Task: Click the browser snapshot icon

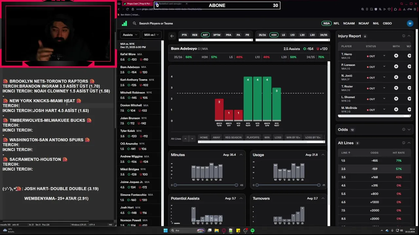Action: (372, 9)
